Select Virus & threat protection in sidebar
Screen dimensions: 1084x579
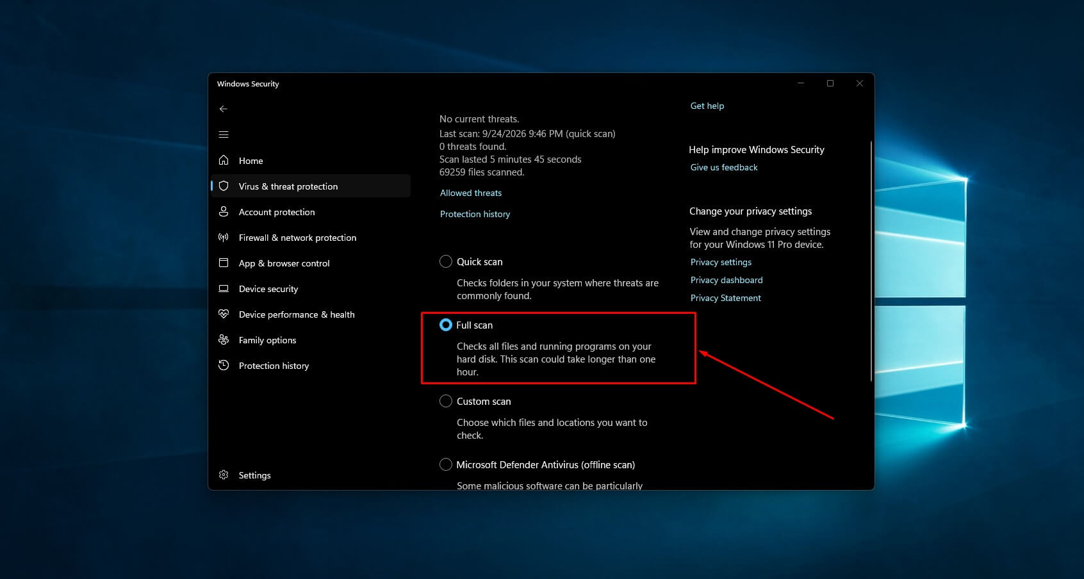(311, 186)
